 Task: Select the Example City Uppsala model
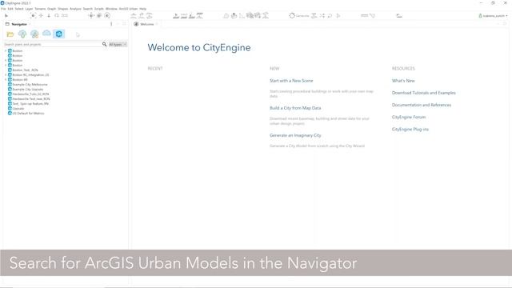coord(26,89)
